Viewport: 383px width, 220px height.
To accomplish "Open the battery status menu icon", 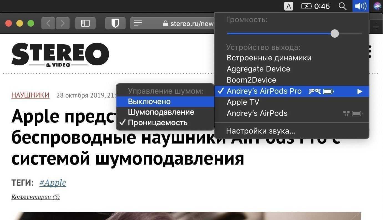I will (x=306, y=6).
